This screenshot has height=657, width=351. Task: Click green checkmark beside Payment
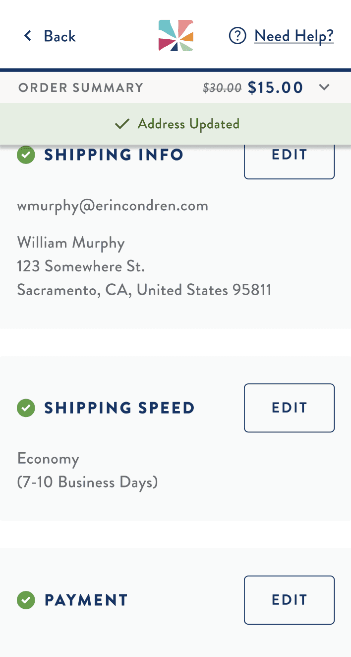tap(26, 600)
